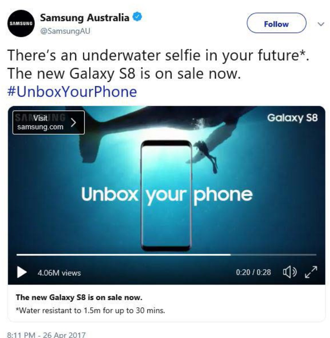Open the tweet options chevron

click(321, 24)
